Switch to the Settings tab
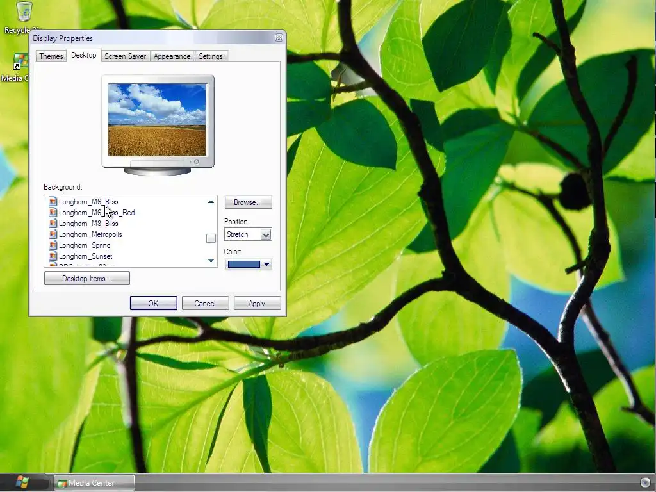Screen dimensions: 656x492 (210, 56)
